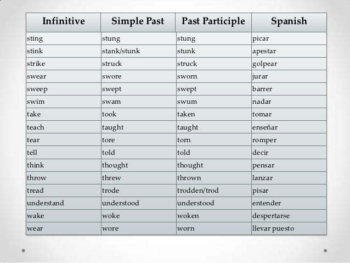Viewport: 350px width, 263px height.
Task: Click the 'llevar puesto' translation cell
Action: coord(289,228)
